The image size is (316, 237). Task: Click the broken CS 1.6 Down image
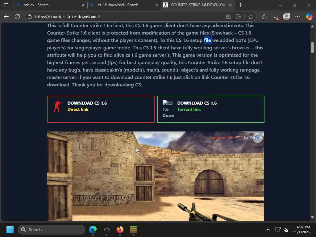coord(168,109)
